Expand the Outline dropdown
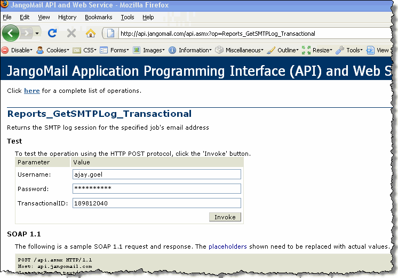This screenshot has width=398, height=278. (x=298, y=50)
